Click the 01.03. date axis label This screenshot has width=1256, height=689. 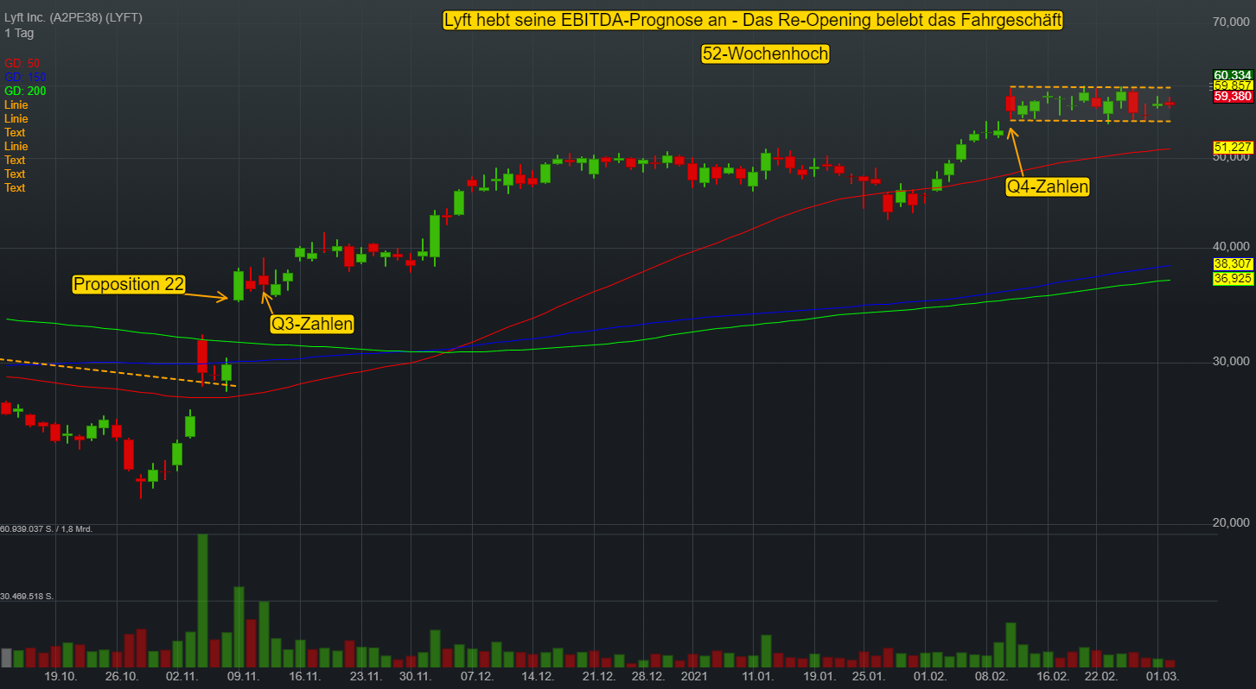coord(1163,676)
